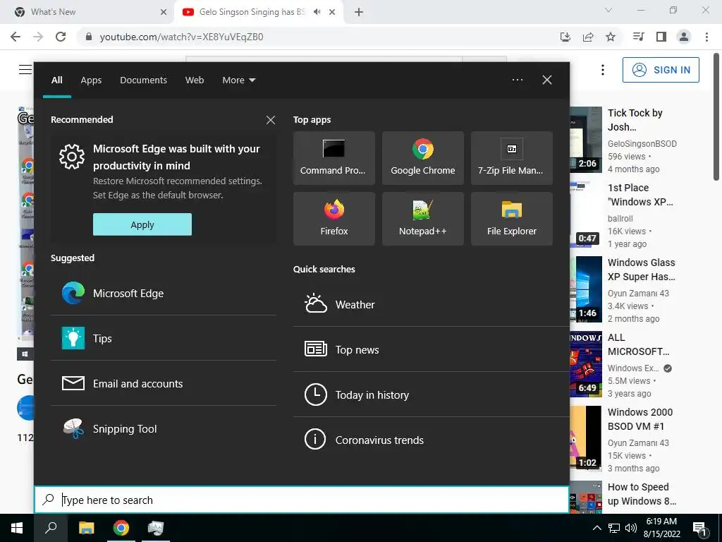
Task: Open Chrome media control icon
Action: click(x=638, y=37)
